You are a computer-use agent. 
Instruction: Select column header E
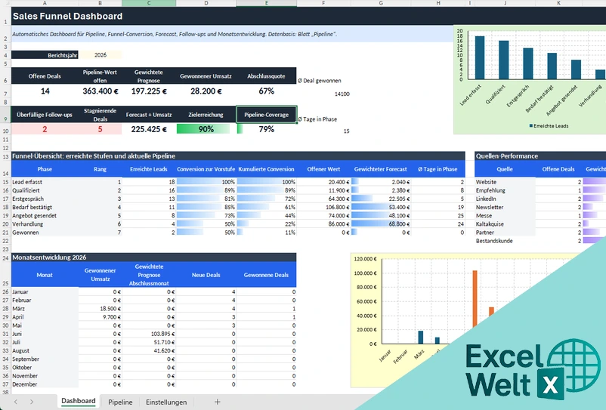(267, 3)
